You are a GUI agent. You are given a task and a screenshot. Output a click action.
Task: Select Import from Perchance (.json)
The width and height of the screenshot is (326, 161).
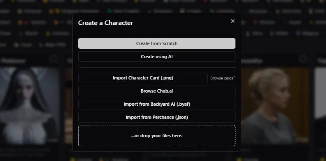click(x=157, y=117)
